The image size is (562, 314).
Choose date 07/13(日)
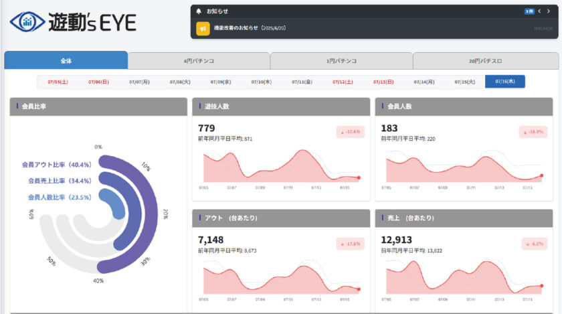coord(383,82)
